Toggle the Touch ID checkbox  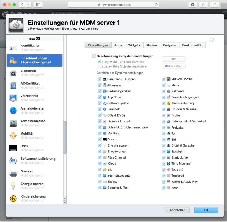[164, 170]
